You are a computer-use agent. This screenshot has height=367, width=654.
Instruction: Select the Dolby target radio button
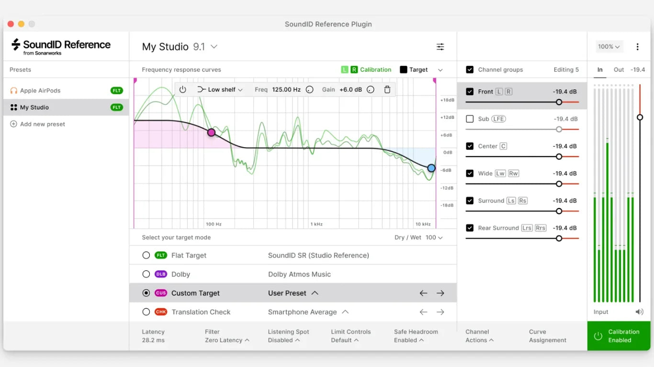[146, 274]
